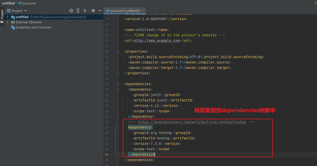Viewport: 317px width, 166px height.
Task: Open the http://www.example.com link
Action: [157, 41]
